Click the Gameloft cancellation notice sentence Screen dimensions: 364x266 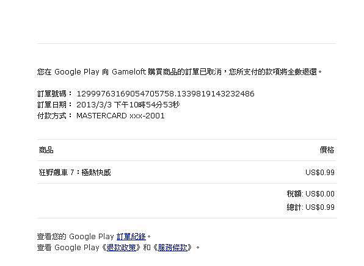(x=180, y=72)
